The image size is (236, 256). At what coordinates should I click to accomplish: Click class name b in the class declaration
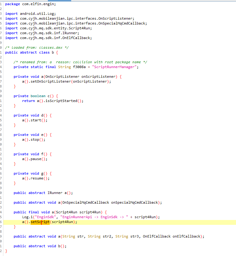tap(53, 52)
